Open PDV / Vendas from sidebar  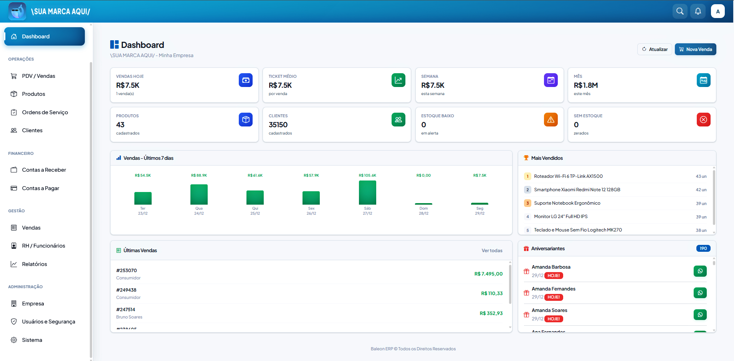point(38,76)
